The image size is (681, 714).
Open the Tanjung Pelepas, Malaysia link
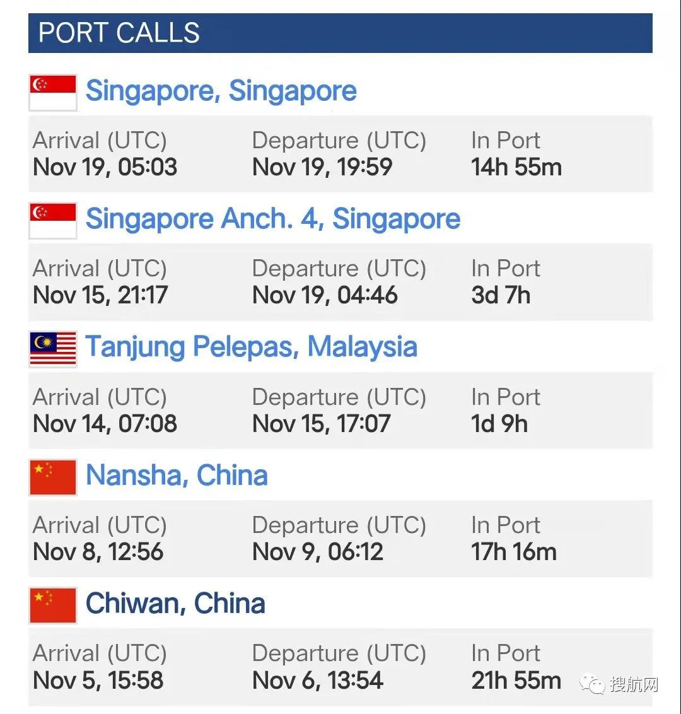pos(251,347)
